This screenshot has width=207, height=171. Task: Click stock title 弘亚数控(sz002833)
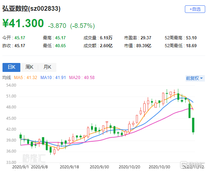(x=31, y=9)
